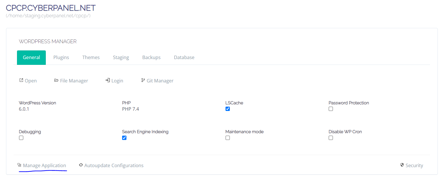The height and width of the screenshot is (183, 447).
Task: Select the Backups tab
Action: (151, 57)
